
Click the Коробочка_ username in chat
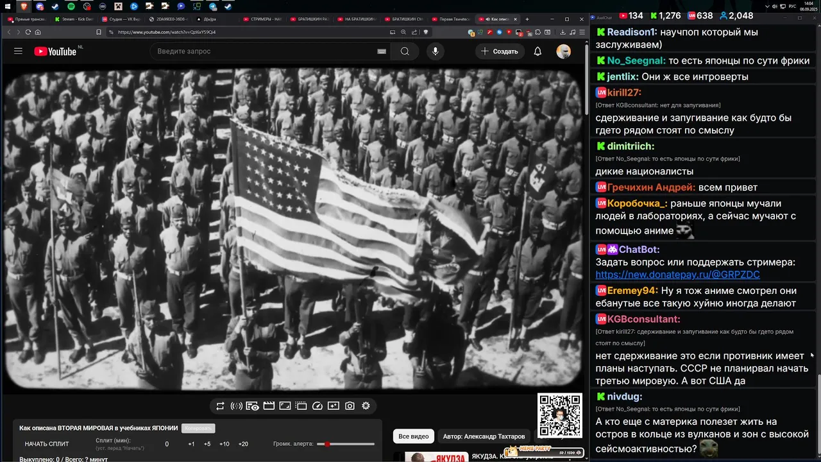coord(637,203)
